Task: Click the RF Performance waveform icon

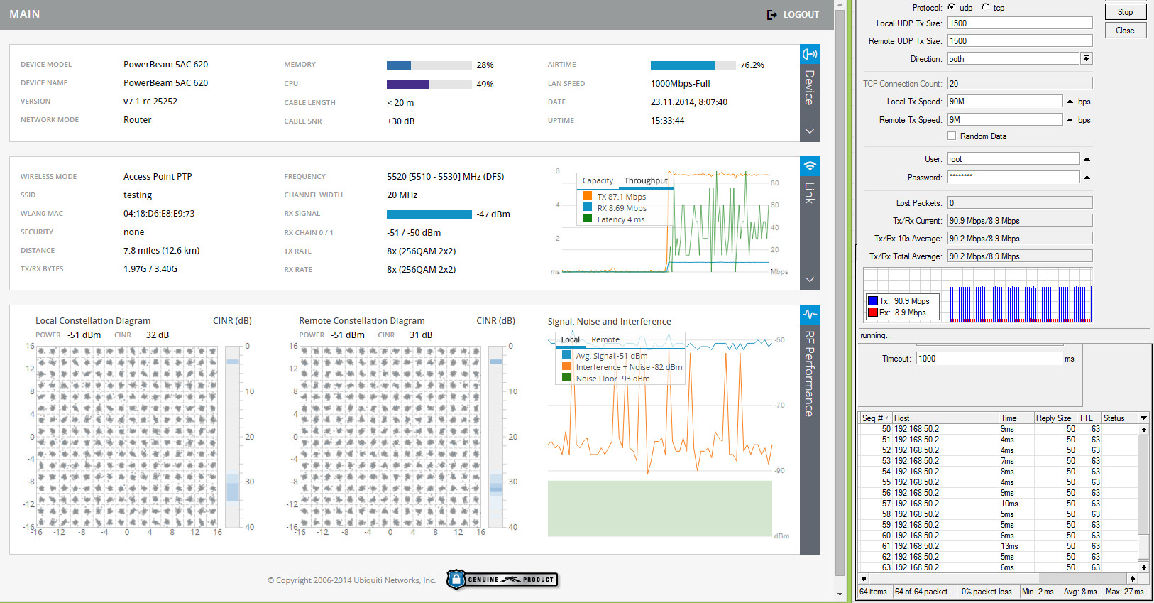Action: tap(809, 315)
